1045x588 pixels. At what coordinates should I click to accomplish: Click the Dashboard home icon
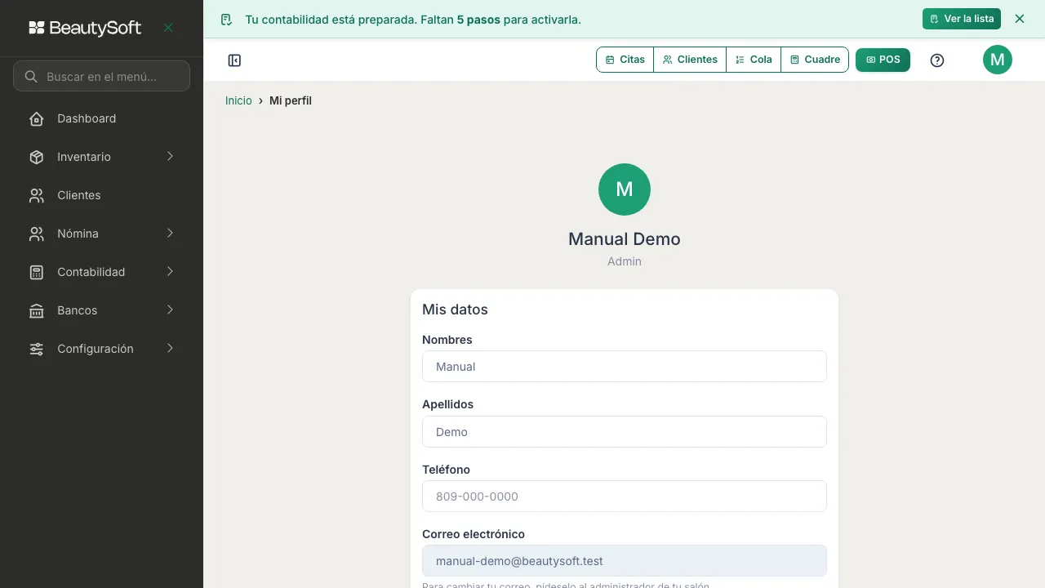click(37, 118)
